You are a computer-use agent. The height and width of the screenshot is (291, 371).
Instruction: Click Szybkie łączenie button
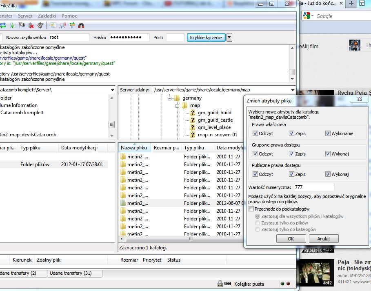coord(206,38)
